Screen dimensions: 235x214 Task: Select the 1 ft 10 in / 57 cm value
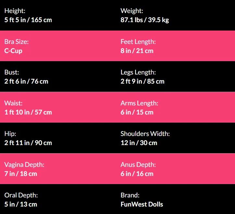(28, 112)
